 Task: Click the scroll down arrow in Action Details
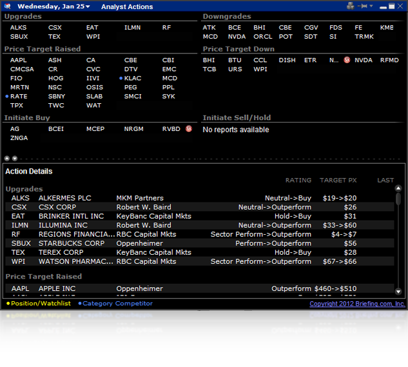point(398,292)
